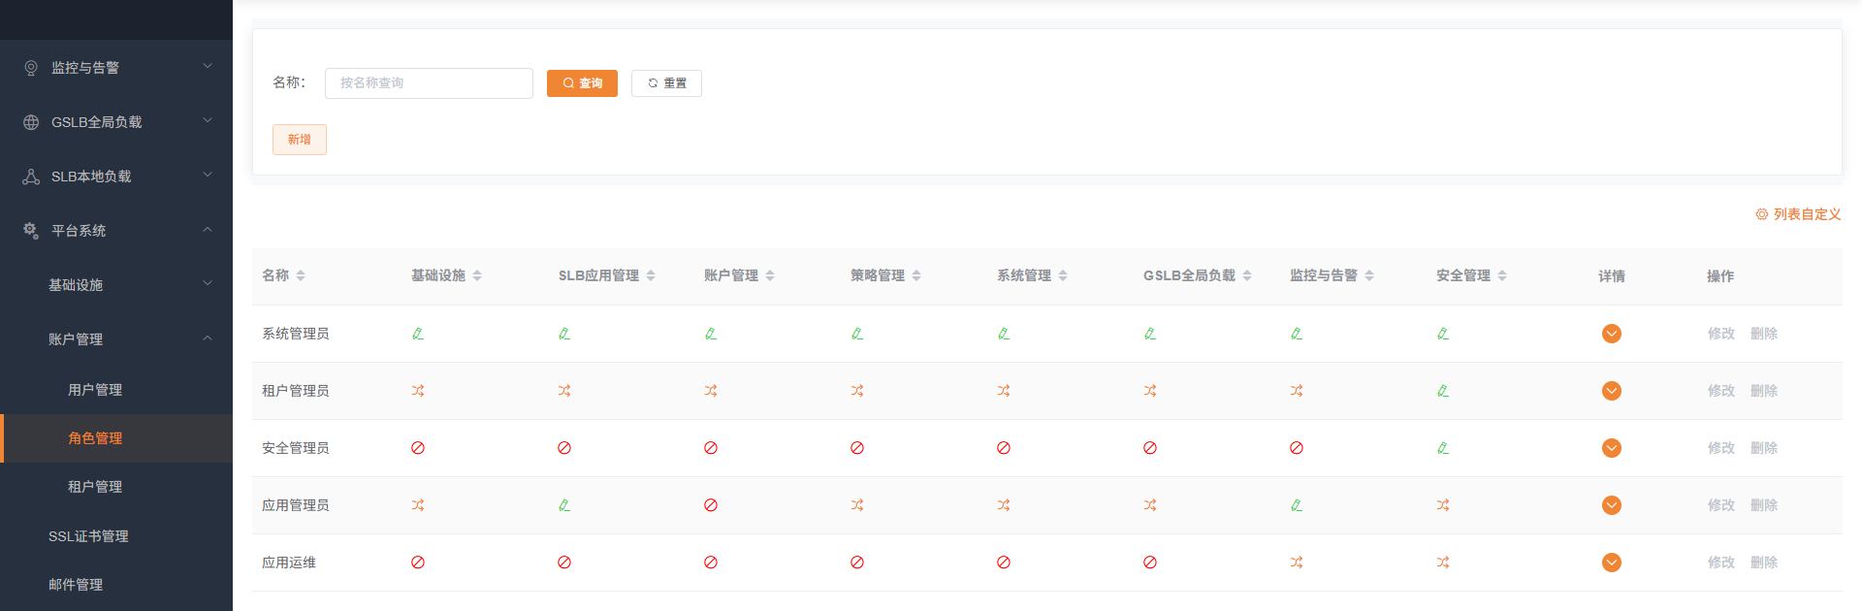
Task: Click 修改 link for 应用运维 row
Action: pyautogui.click(x=1720, y=563)
